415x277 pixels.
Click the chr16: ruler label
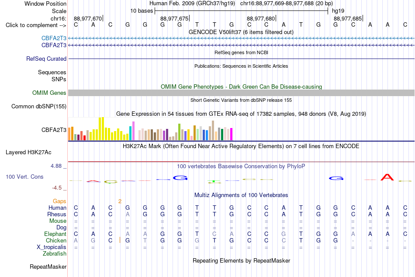click(x=59, y=18)
